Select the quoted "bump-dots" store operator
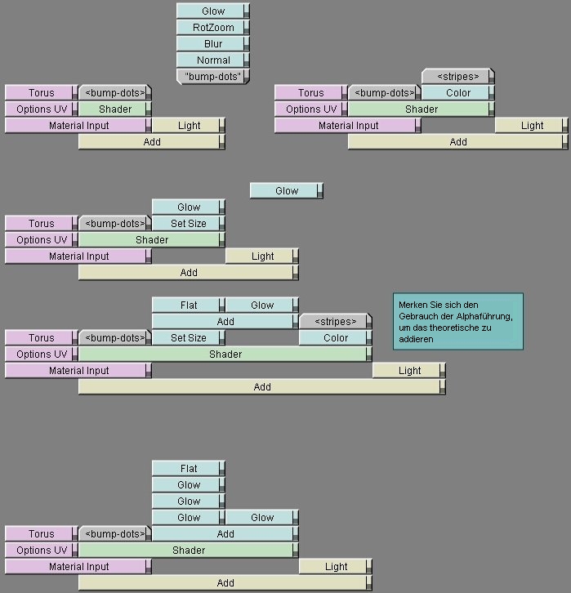 (213, 77)
